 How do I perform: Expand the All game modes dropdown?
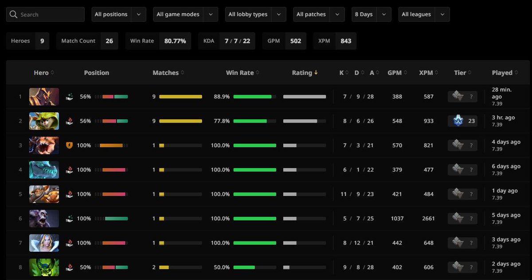click(x=185, y=14)
